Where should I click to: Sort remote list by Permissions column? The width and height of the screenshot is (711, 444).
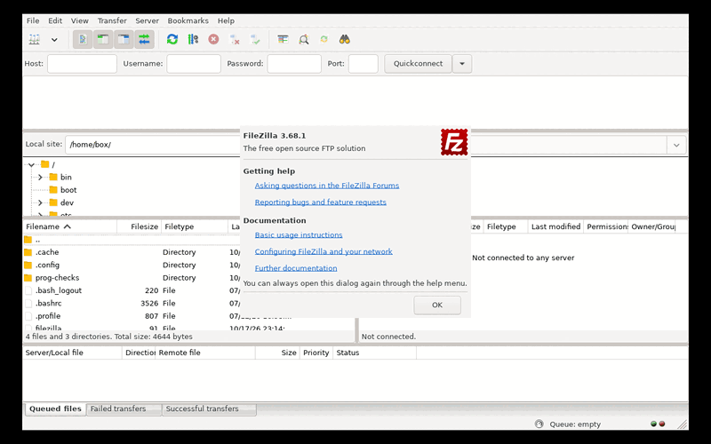tap(606, 226)
